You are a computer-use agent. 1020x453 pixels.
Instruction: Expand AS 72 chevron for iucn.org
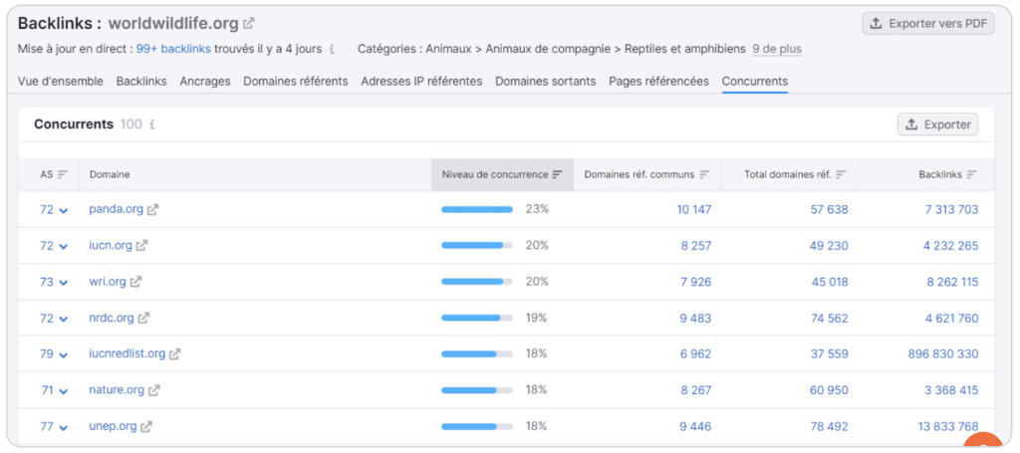[x=63, y=246]
